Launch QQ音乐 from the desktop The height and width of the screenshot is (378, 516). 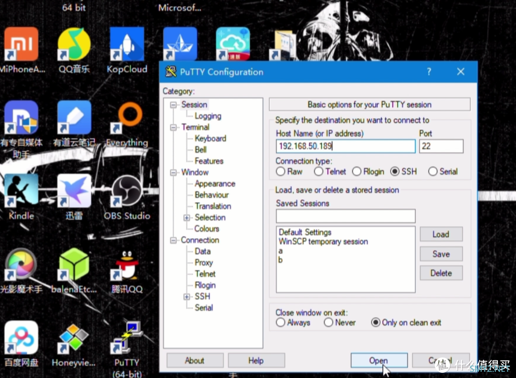[74, 44]
